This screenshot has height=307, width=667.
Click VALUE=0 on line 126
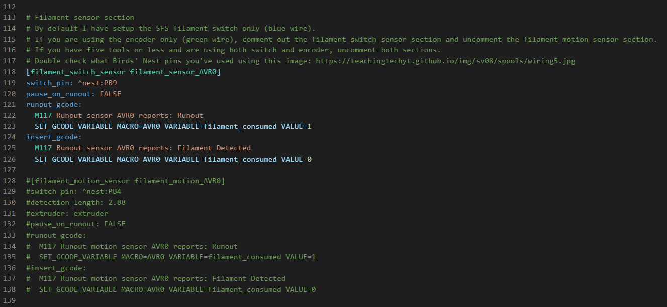[296, 159]
